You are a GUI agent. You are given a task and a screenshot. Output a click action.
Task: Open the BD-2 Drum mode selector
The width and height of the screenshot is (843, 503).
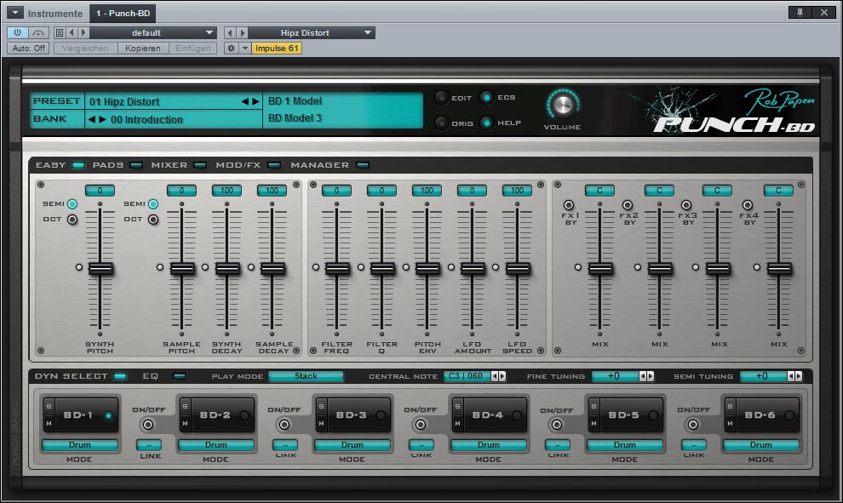pyautogui.click(x=216, y=445)
